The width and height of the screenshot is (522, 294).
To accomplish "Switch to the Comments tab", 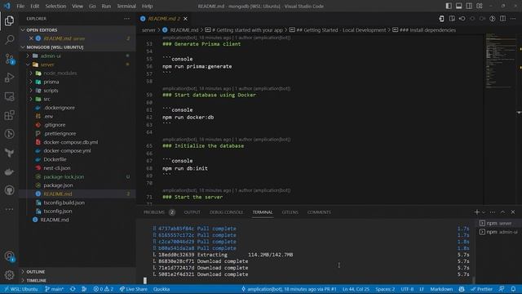I will pos(319,212).
